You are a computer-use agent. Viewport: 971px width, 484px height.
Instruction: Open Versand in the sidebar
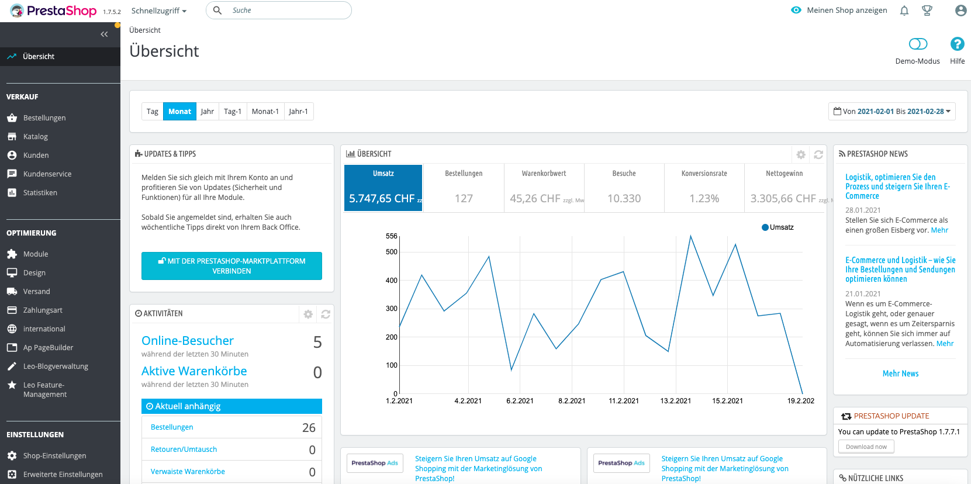coord(37,292)
